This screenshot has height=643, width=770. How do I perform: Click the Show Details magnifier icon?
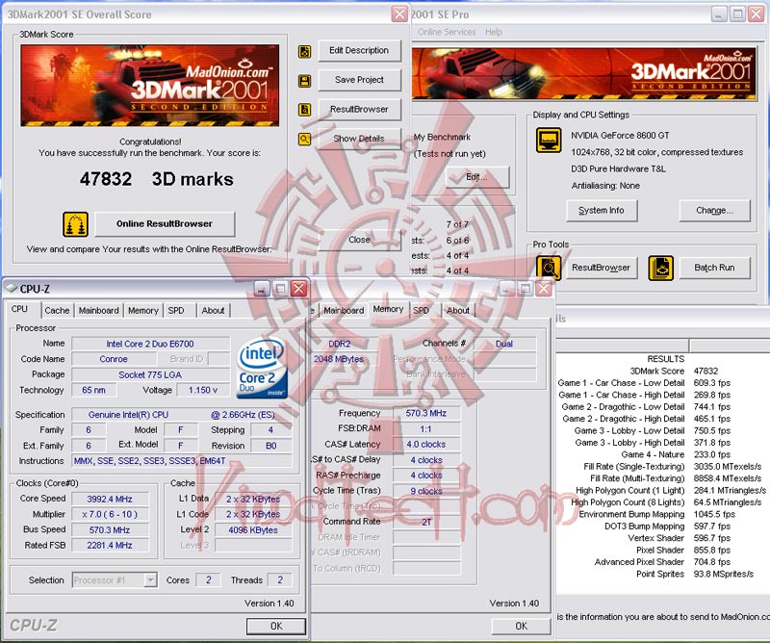(304, 139)
